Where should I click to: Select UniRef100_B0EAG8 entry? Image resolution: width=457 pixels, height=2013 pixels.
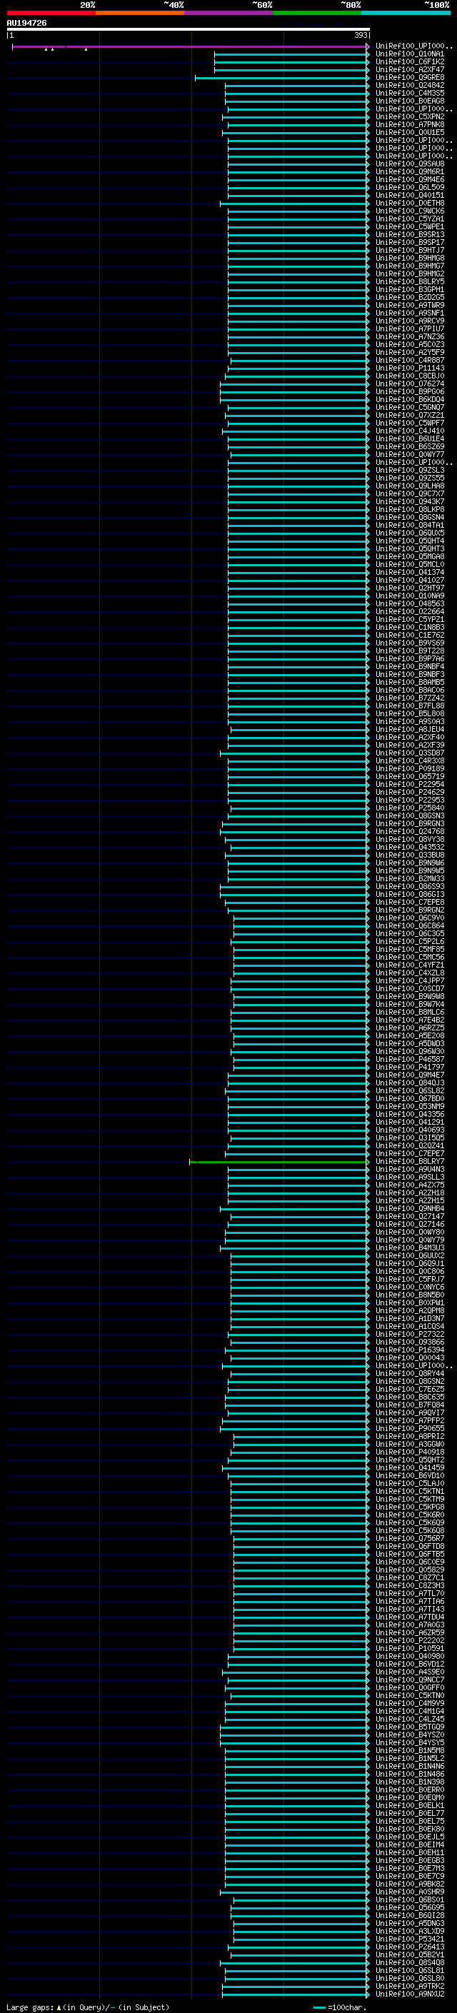tap(410, 101)
